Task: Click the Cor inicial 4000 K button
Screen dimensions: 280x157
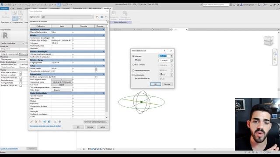Action: pos(62,85)
